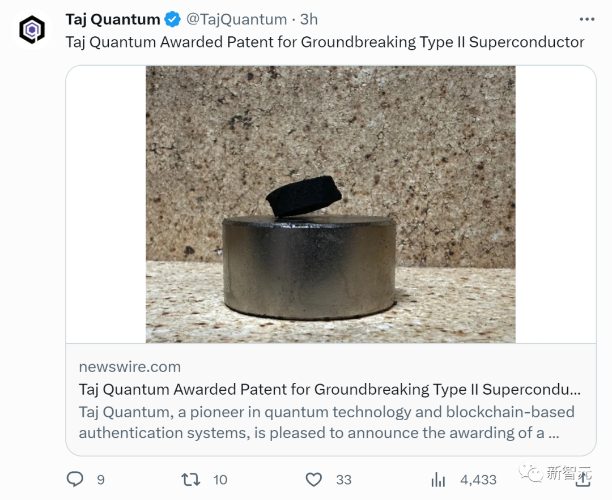Click the Taj Quantum profile avatar
Viewport: 612px width, 500px height.
[32, 29]
